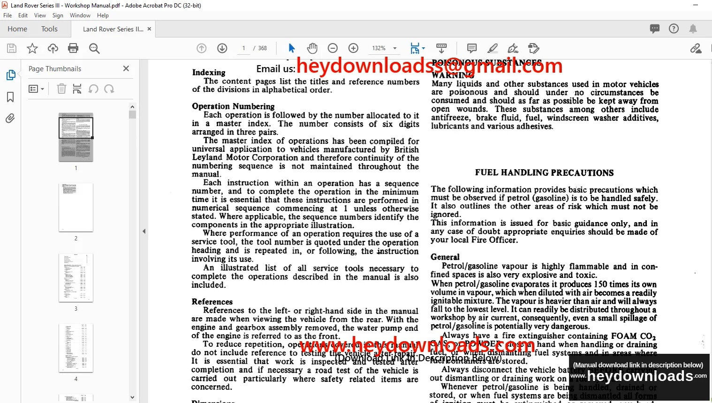Switch to the Home tab

pyautogui.click(x=17, y=29)
